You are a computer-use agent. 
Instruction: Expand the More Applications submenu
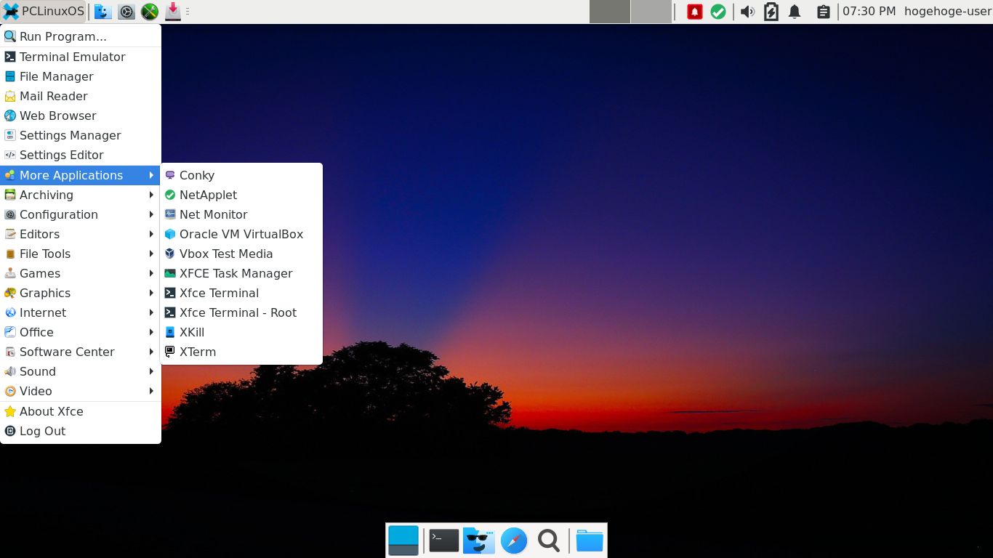pos(81,175)
